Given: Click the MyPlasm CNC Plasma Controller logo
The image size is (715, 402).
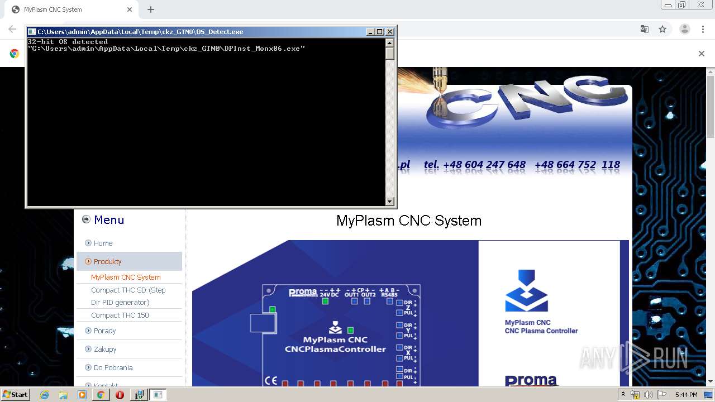Looking at the screenshot, I should point(541,302).
